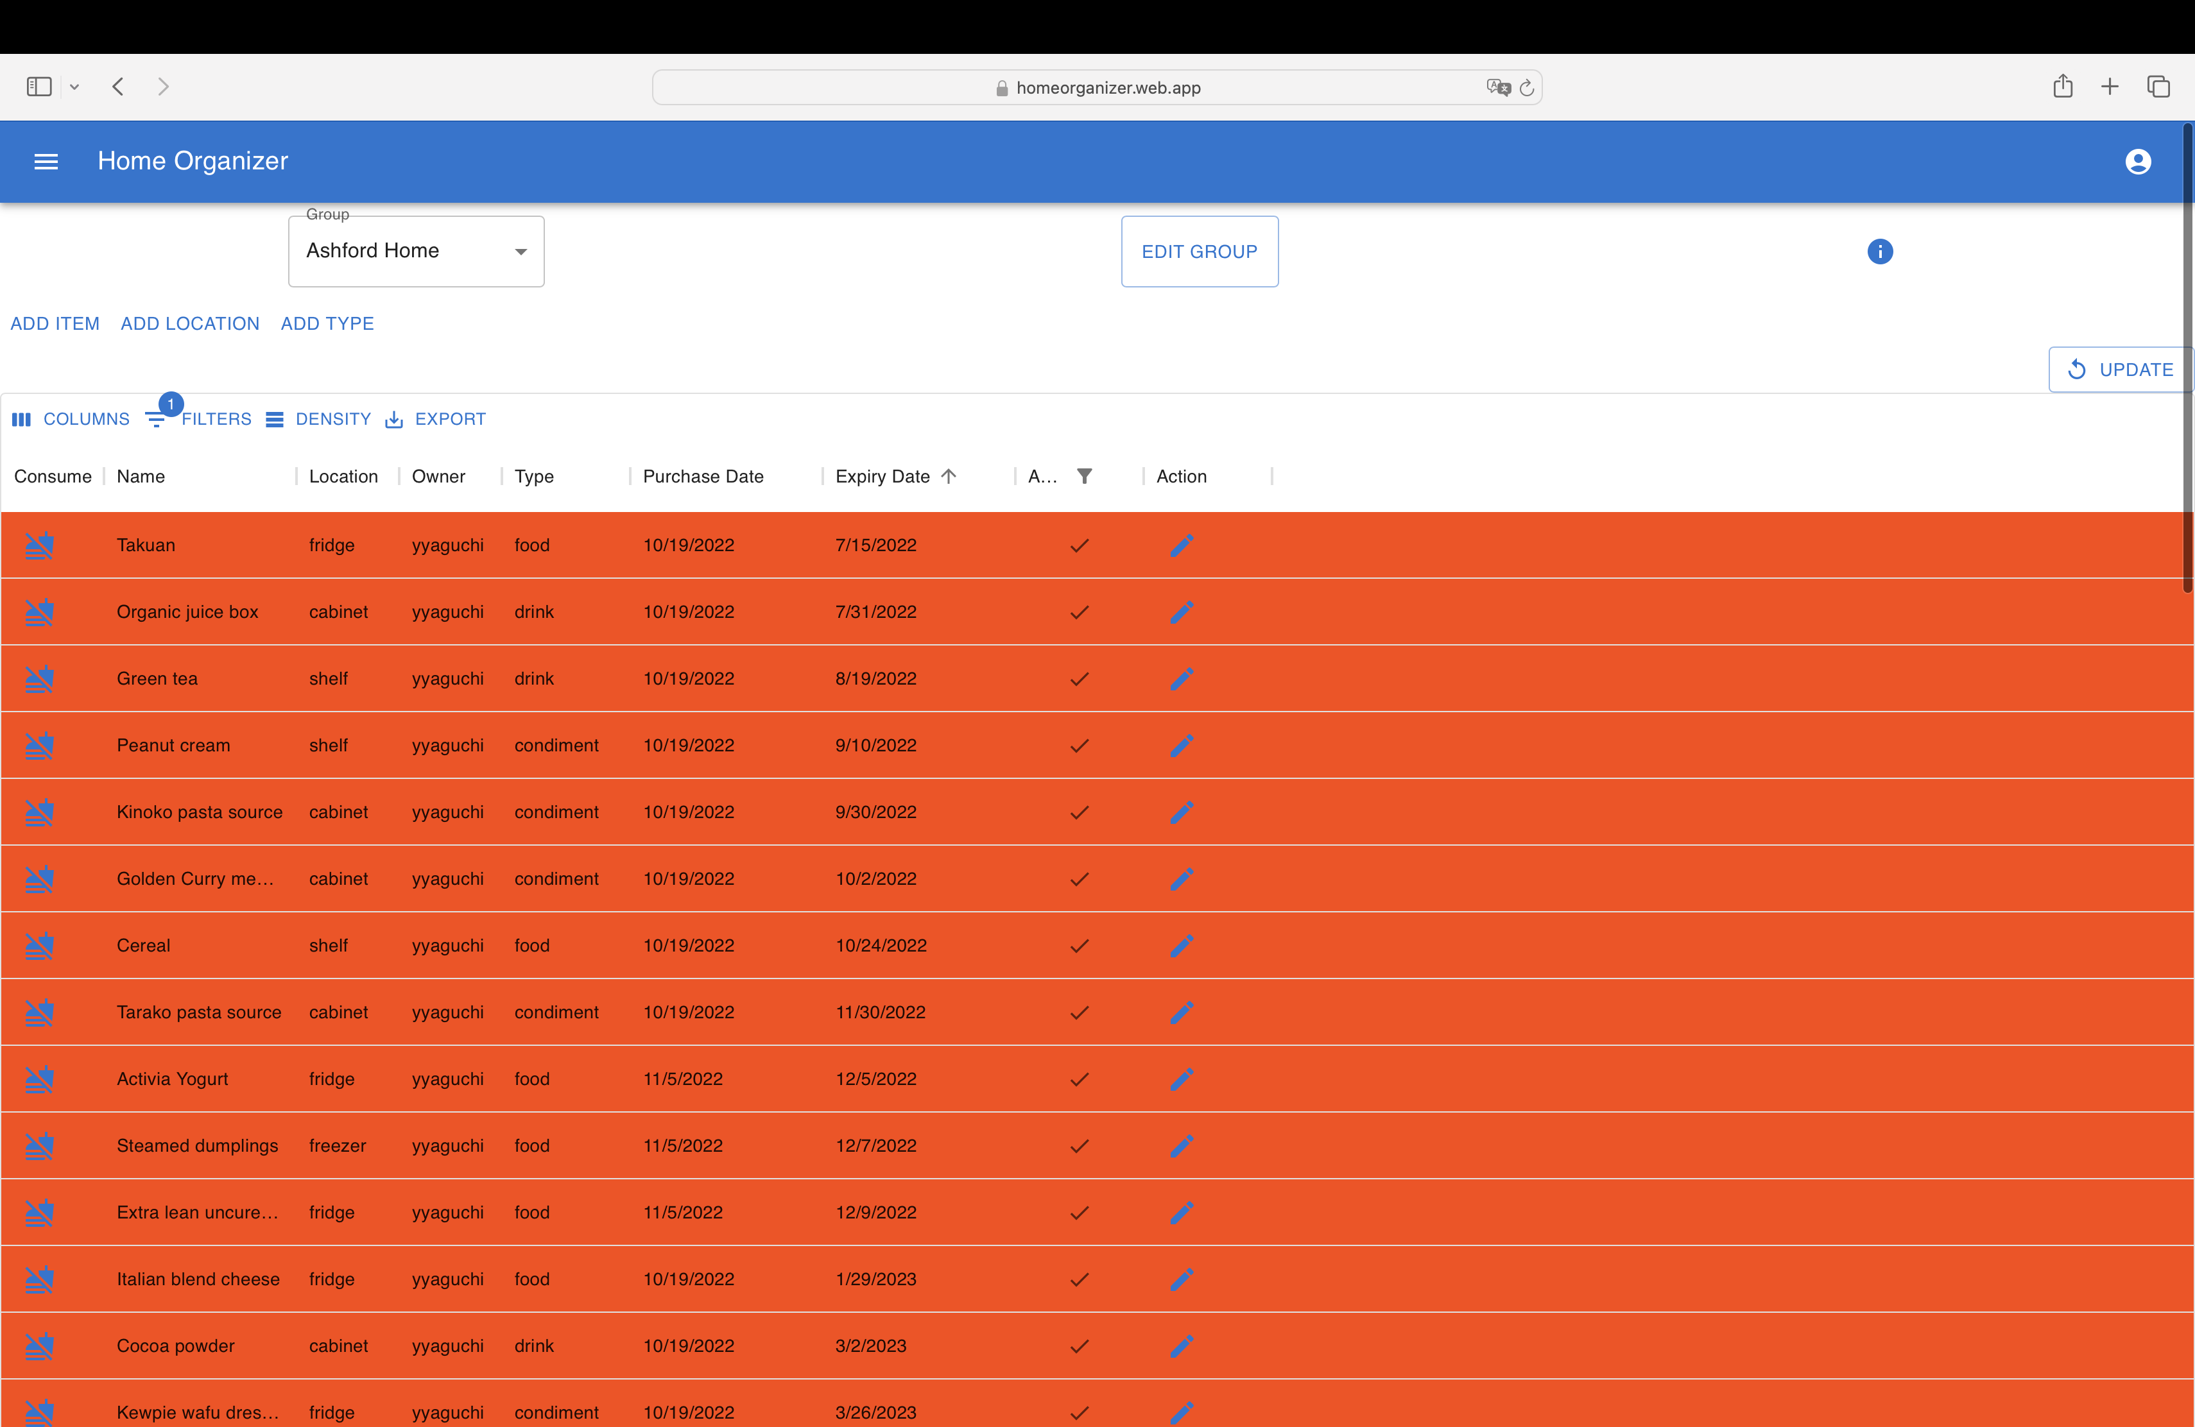The height and width of the screenshot is (1427, 2195).
Task: Edit the Green tea item with pencil icon
Action: 1182,678
